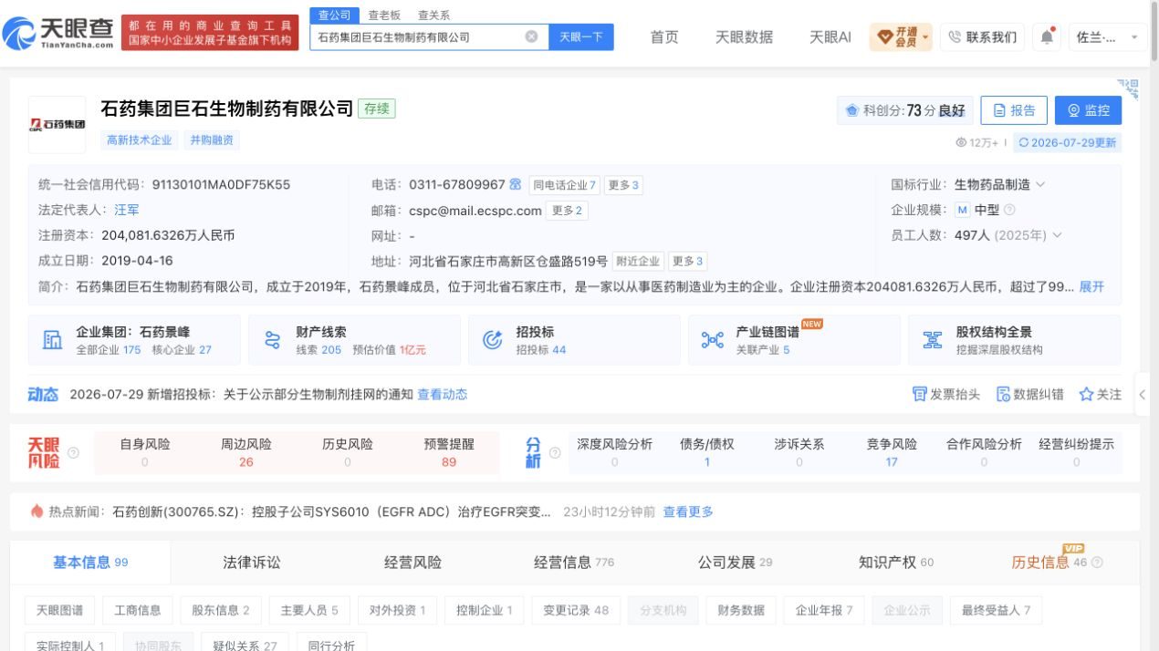Open 招投标 card icon
The width and height of the screenshot is (1159, 651).
[x=492, y=340]
